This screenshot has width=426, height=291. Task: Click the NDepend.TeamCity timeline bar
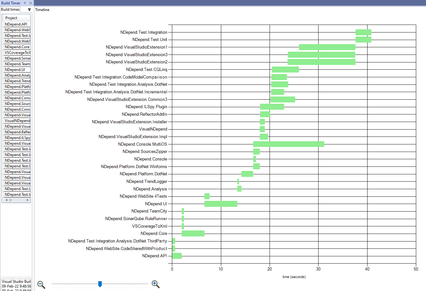183,211
